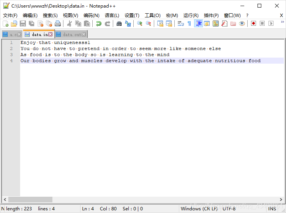This screenshot has width=286, height=213.
Task: Open the 编辑(E) menu
Action: 30,16
